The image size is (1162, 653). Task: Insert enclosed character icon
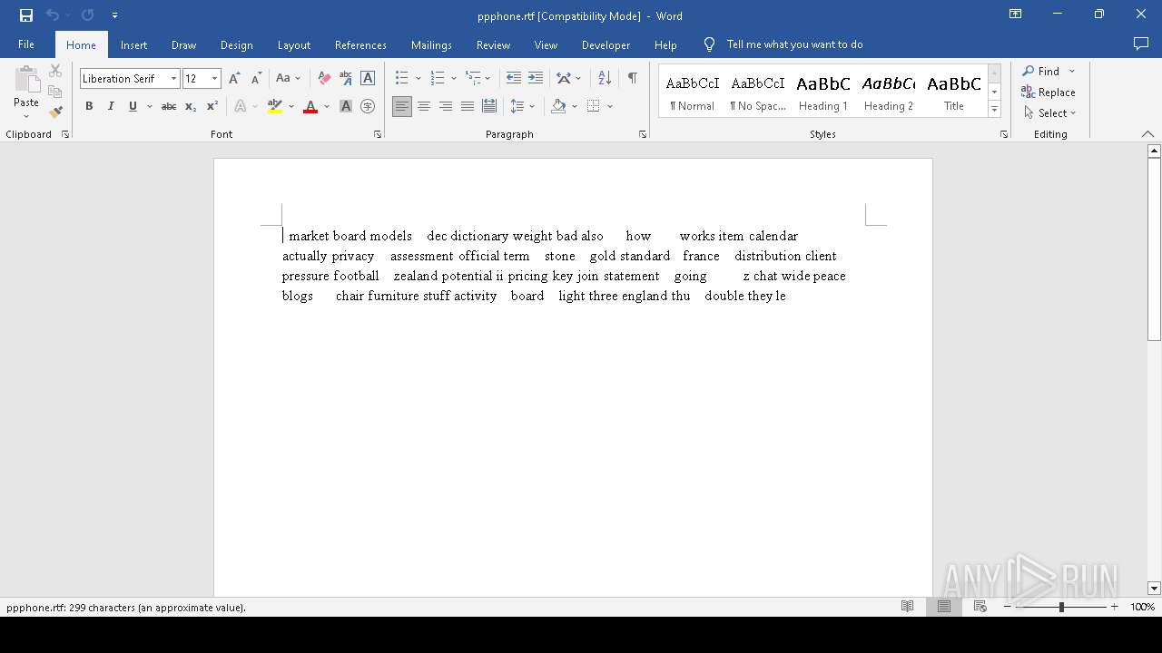tap(368, 107)
